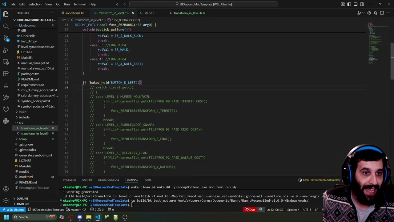This screenshot has height=222, width=394.
Task: Open Source Control view in activity bar
Action: (6, 38)
